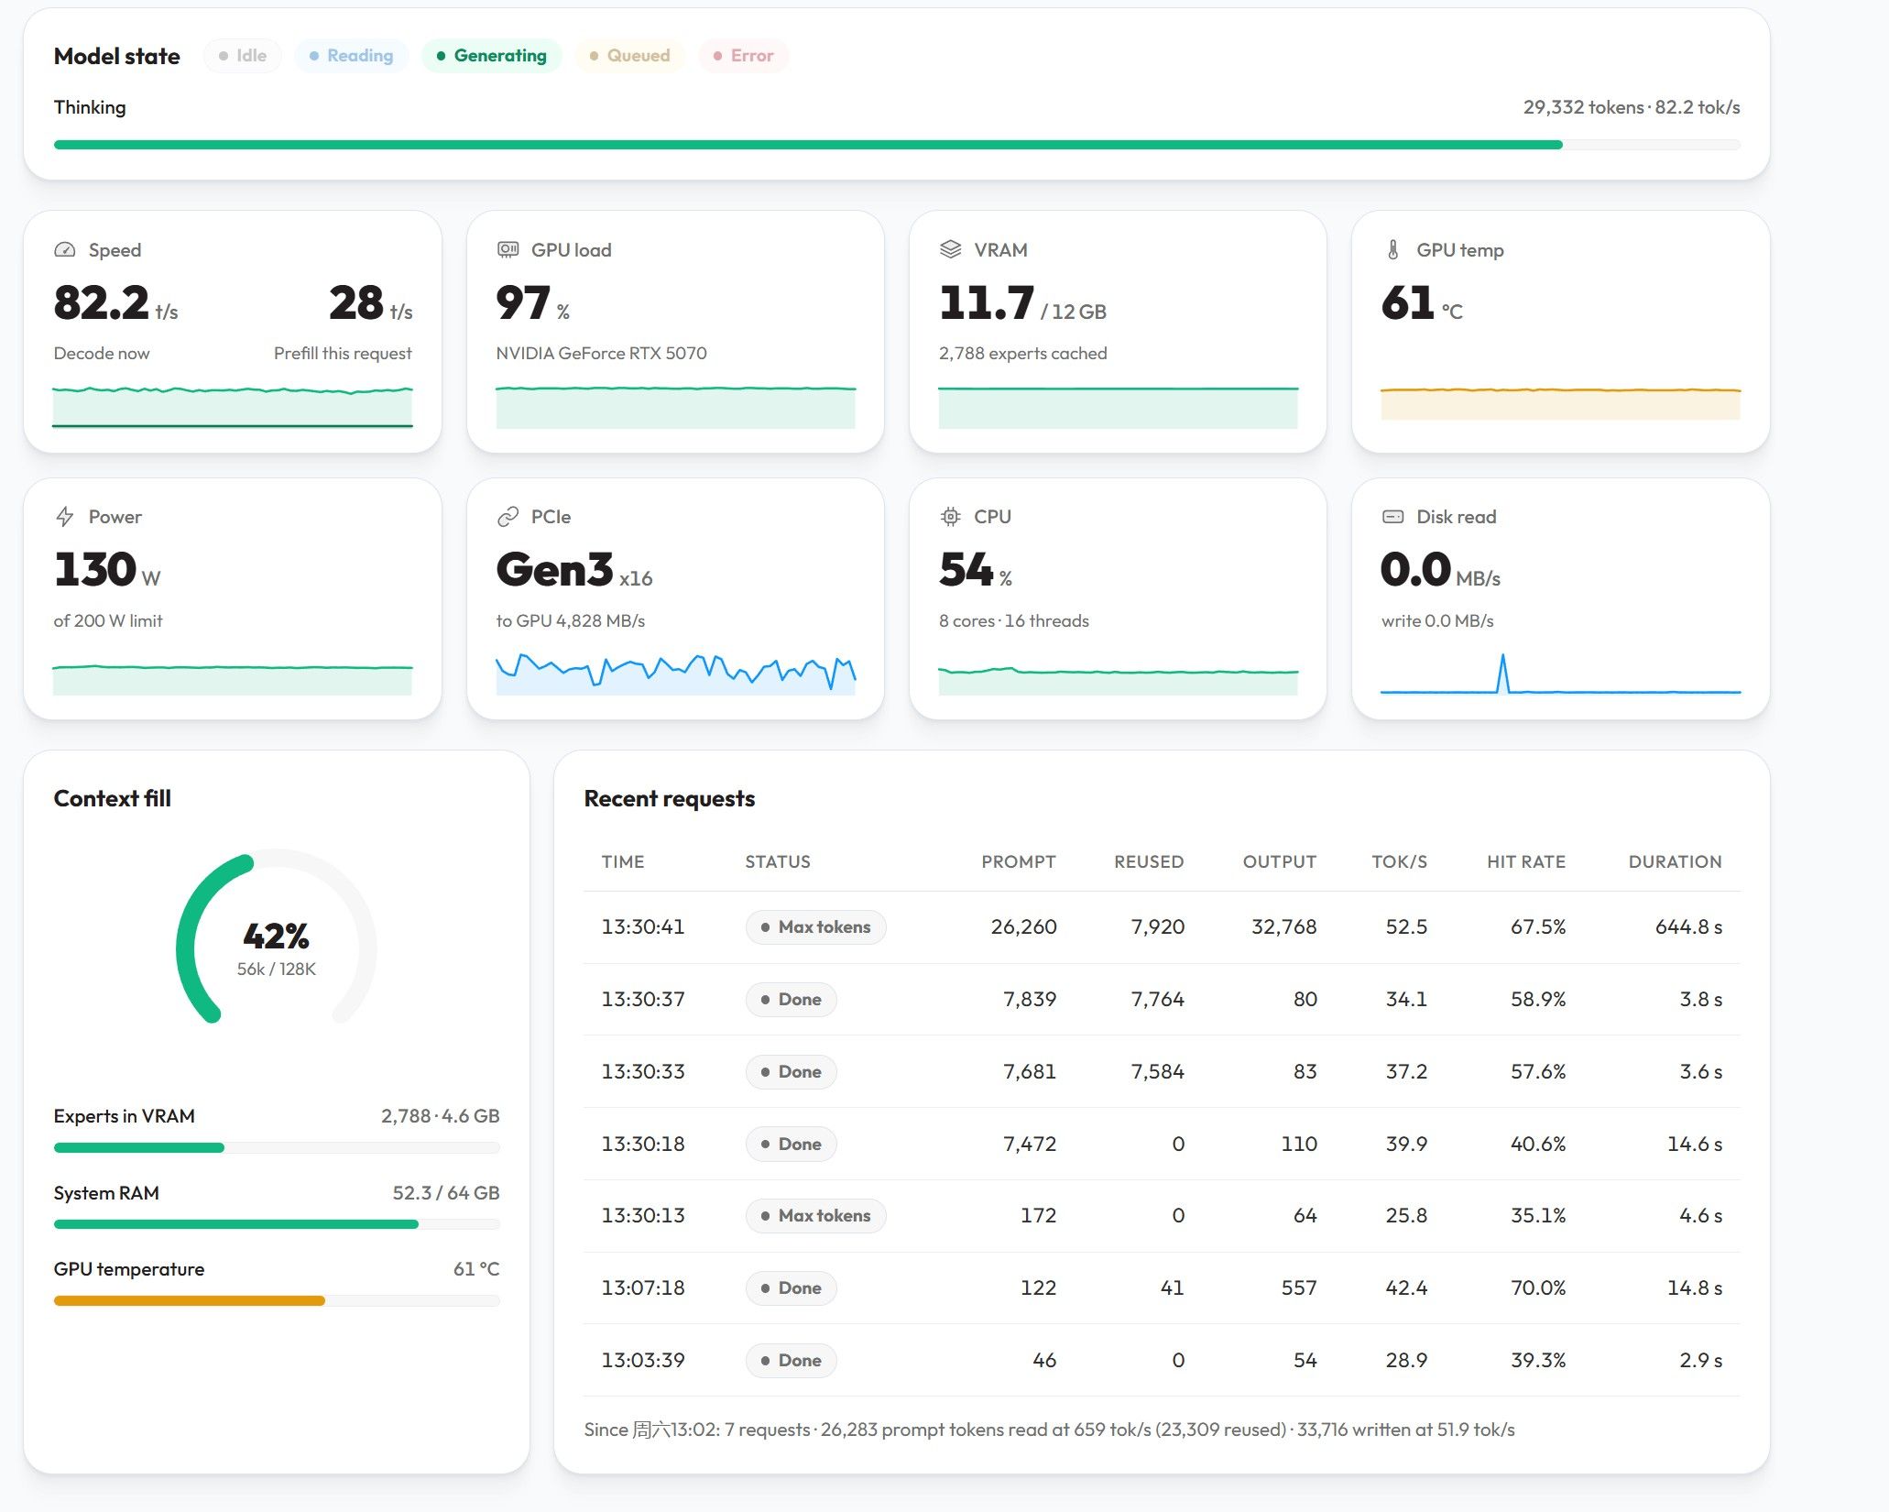
Task: Click Max tokens status of 13:30:41 request
Action: point(815,927)
